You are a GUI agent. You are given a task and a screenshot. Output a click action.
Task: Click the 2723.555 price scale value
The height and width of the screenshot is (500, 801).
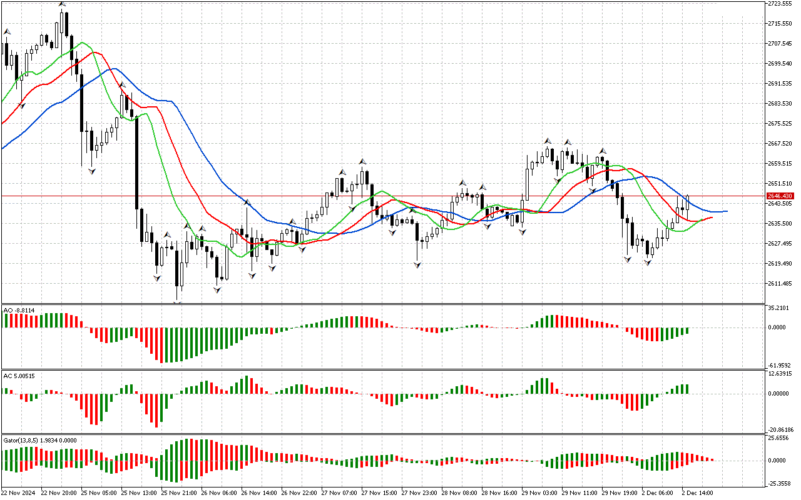780,4
